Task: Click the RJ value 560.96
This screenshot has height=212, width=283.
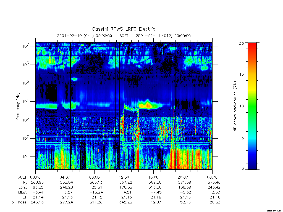Action: click(37, 182)
